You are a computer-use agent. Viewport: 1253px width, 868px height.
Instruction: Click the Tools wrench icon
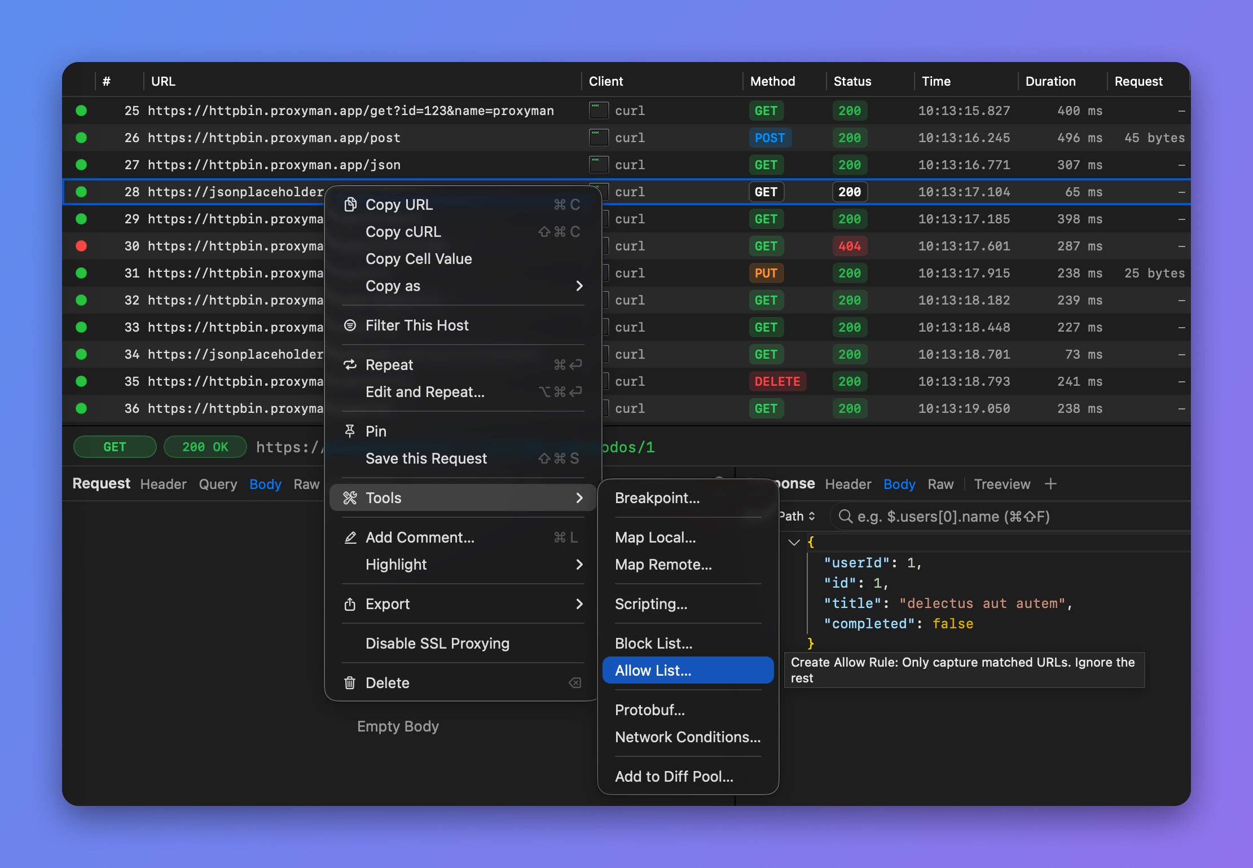click(x=350, y=498)
